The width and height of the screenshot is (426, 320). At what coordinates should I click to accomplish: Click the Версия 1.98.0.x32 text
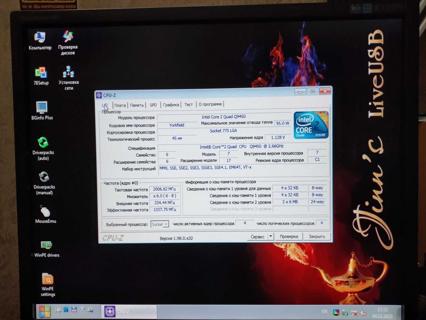coord(176,238)
